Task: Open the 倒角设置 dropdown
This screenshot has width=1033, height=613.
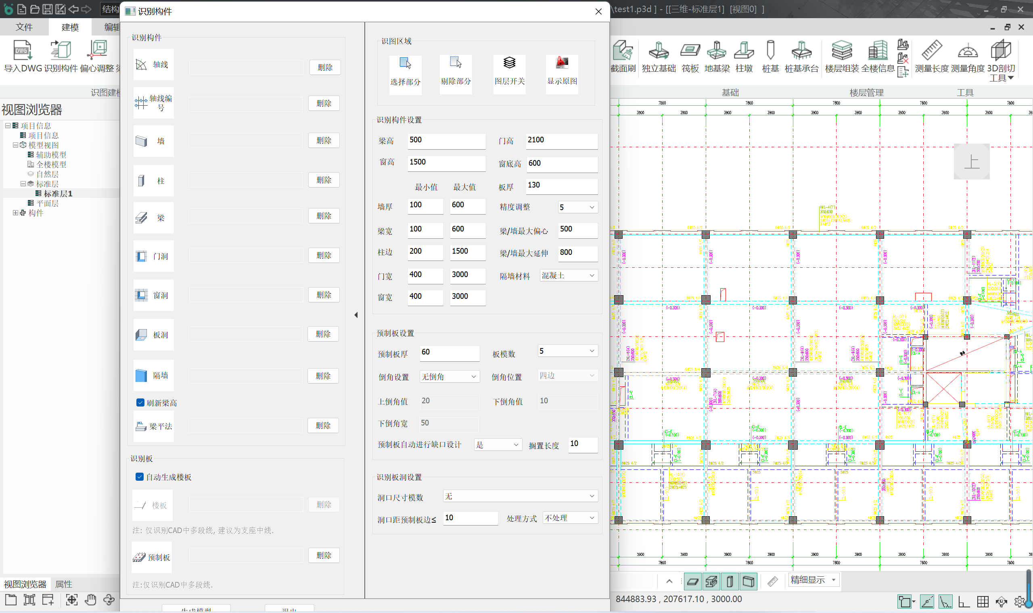Action: click(x=449, y=377)
